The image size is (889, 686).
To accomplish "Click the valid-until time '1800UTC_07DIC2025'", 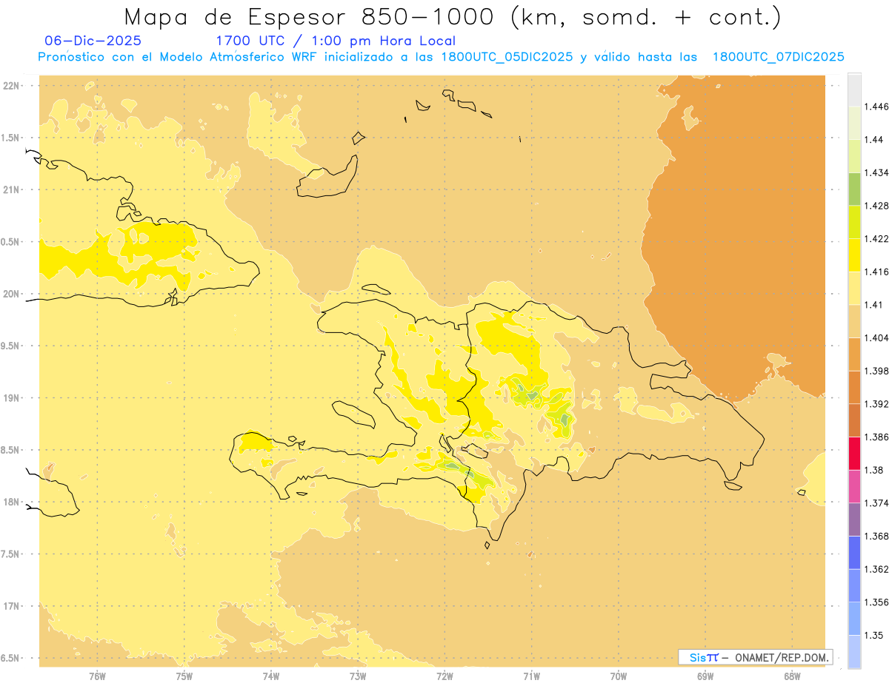I will coord(778,57).
